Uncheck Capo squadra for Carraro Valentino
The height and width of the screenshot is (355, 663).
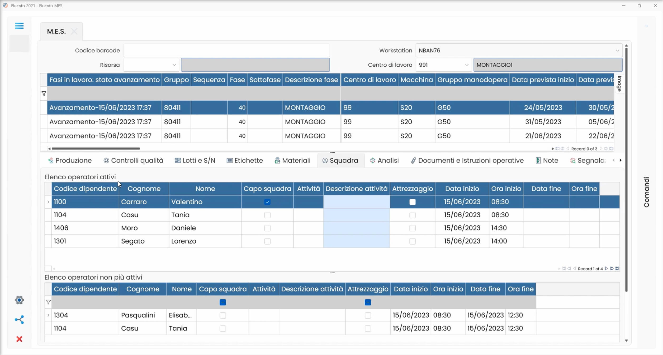pyautogui.click(x=267, y=202)
